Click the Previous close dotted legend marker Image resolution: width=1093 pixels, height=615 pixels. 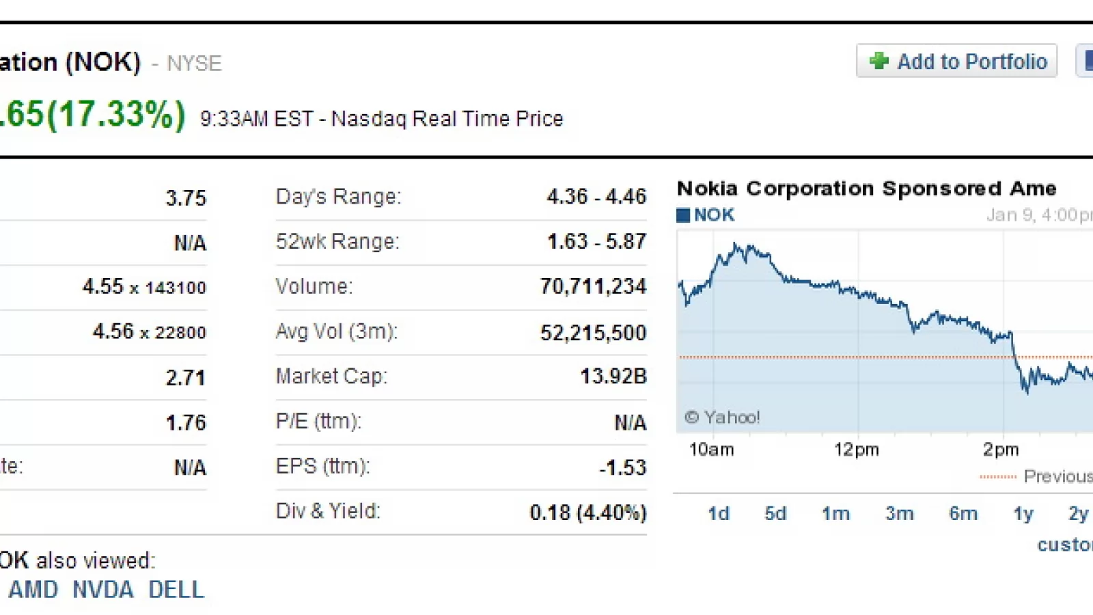(997, 476)
